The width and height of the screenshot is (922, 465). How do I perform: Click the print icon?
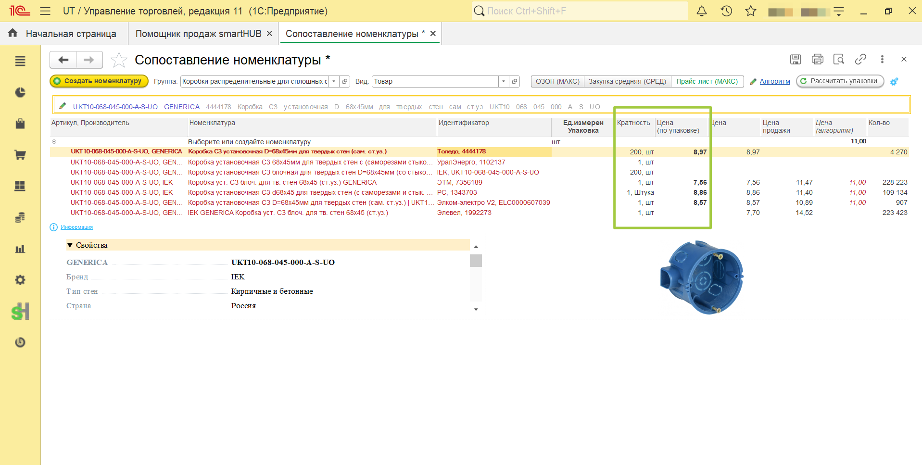point(817,59)
